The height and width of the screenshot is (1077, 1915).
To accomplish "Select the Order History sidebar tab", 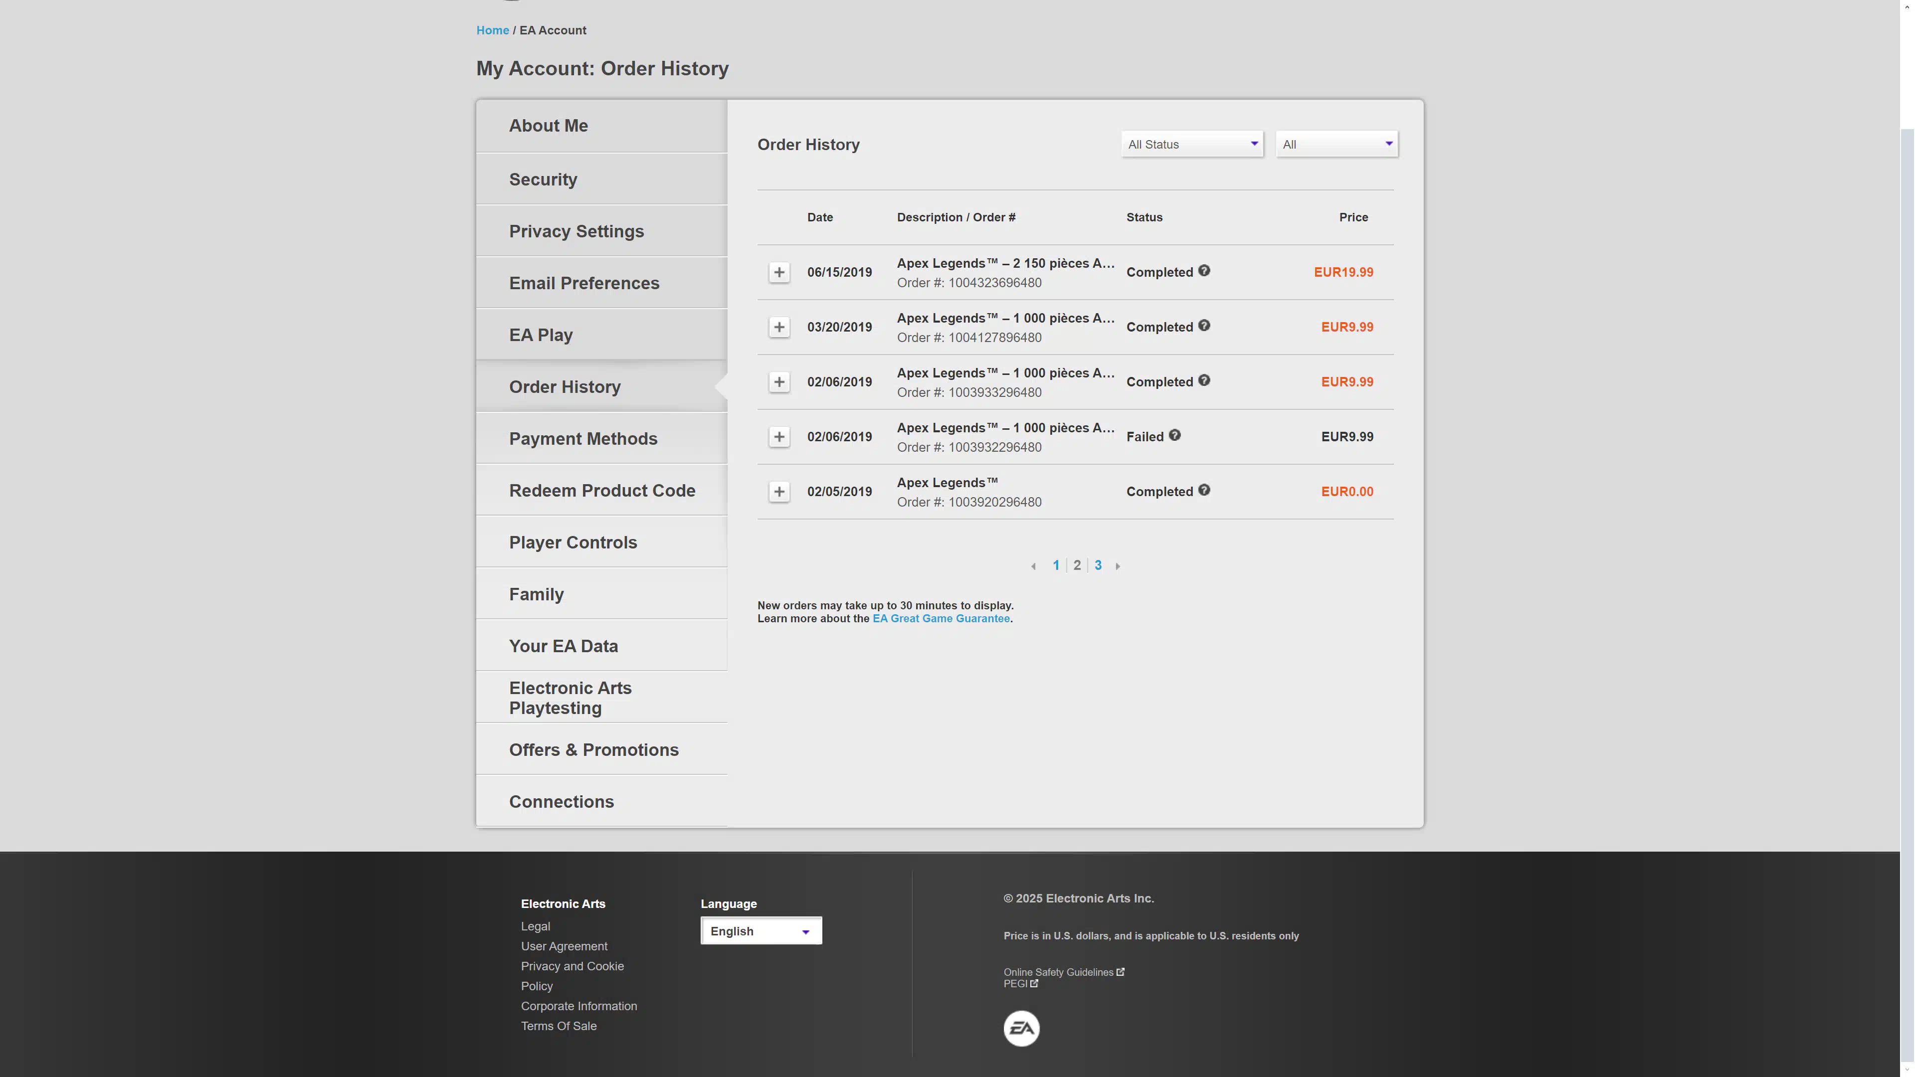I will click(x=601, y=386).
